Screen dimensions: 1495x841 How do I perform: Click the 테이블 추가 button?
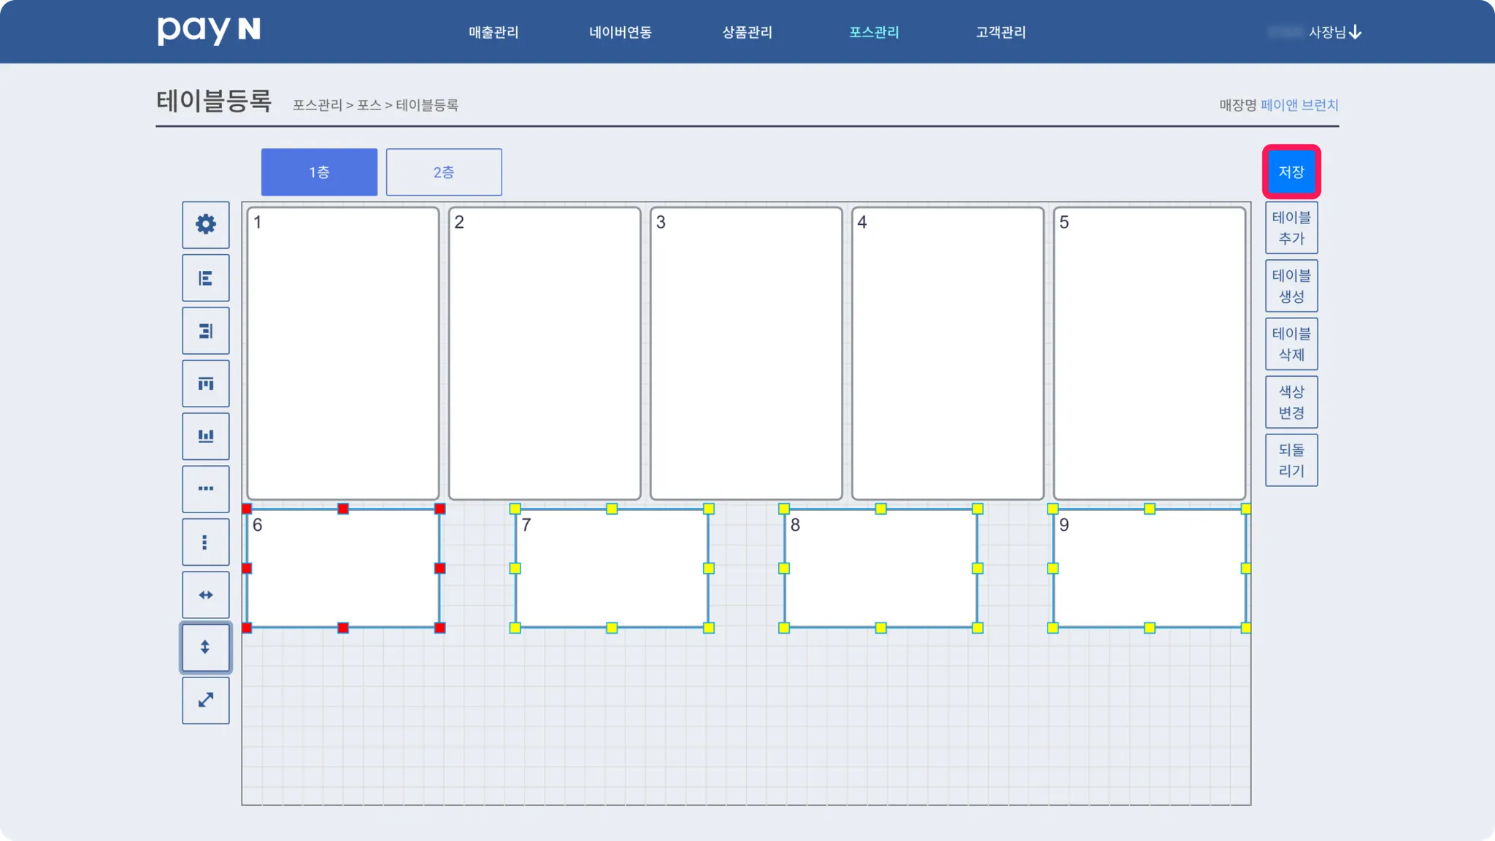pos(1291,228)
